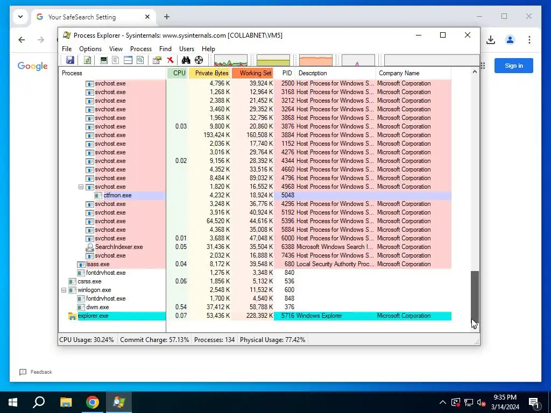Sort by the Private Bytes column header
Image resolution: width=551 pixels, height=413 pixels.
[x=210, y=73]
